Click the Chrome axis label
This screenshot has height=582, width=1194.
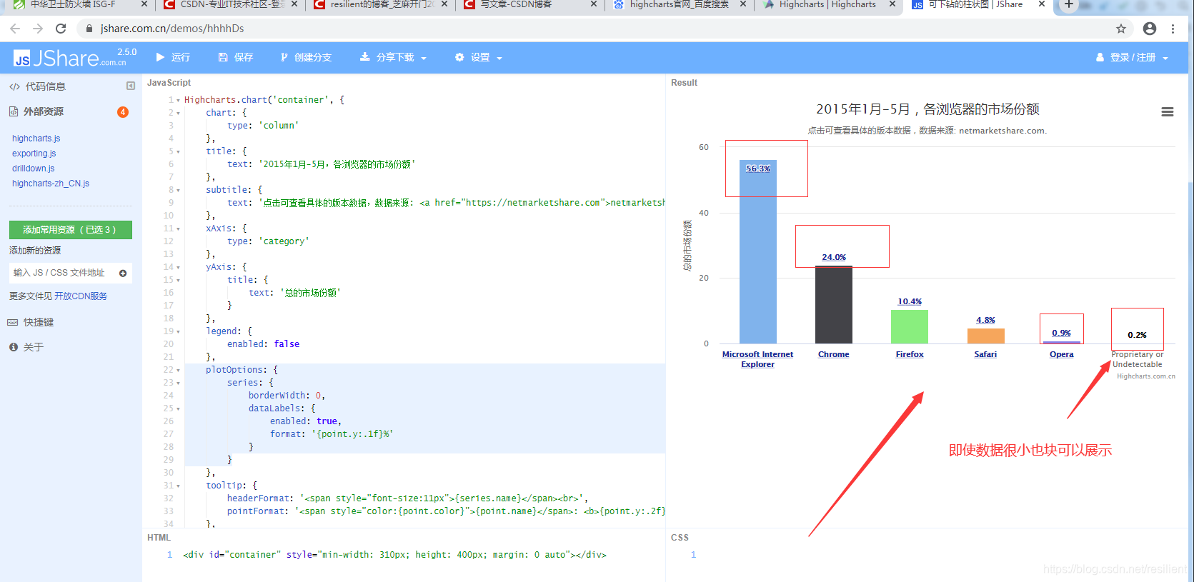click(834, 354)
